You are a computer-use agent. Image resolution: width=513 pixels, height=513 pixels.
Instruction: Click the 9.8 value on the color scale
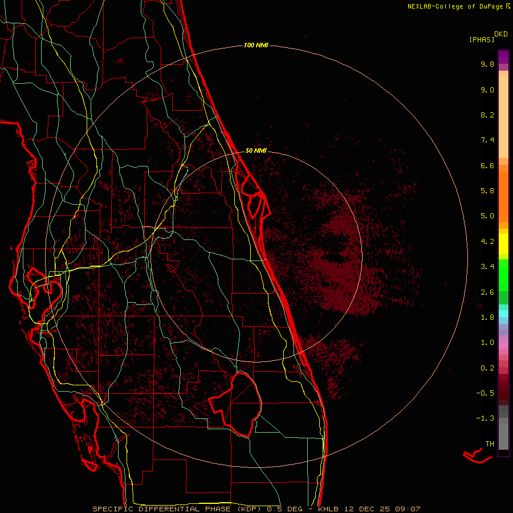click(487, 64)
